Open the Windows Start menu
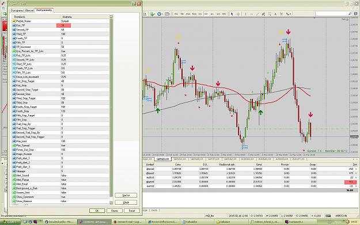This screenshot has height=225, width=360. 10,222
